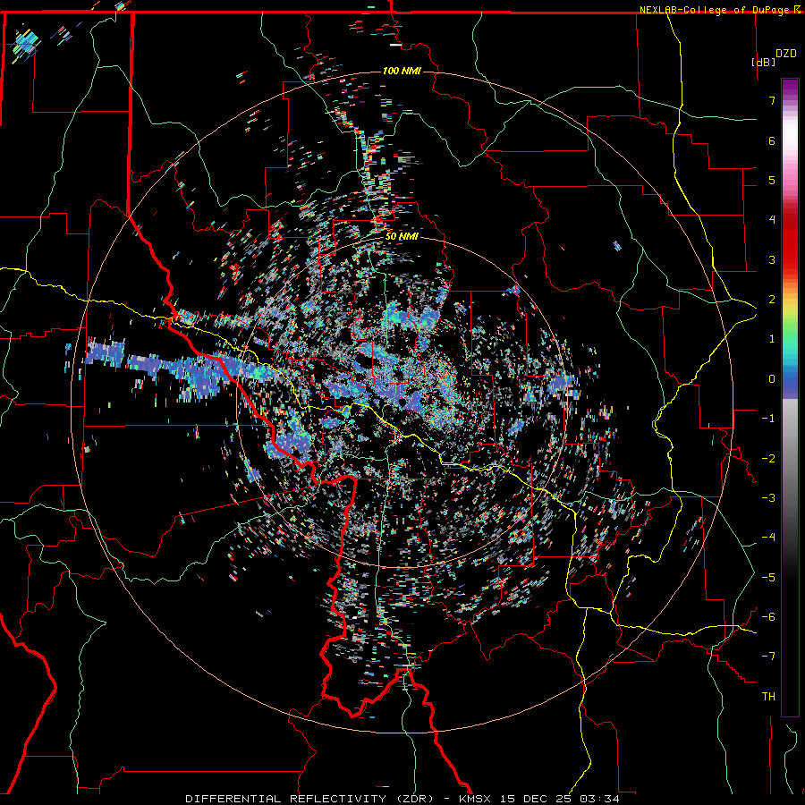The width and height of the screenshot is (805, 805).
Task: Click the NEXLAB-College of DuPage label
Action: pyautogui.click(x=714, y=10)
